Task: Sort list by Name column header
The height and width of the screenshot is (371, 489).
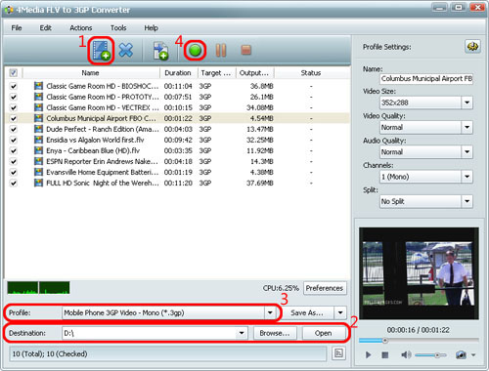Action: (91, 73)
